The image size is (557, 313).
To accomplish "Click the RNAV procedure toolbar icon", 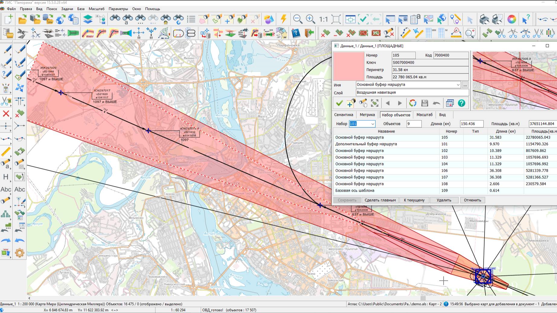I will (x=88, y=33).
